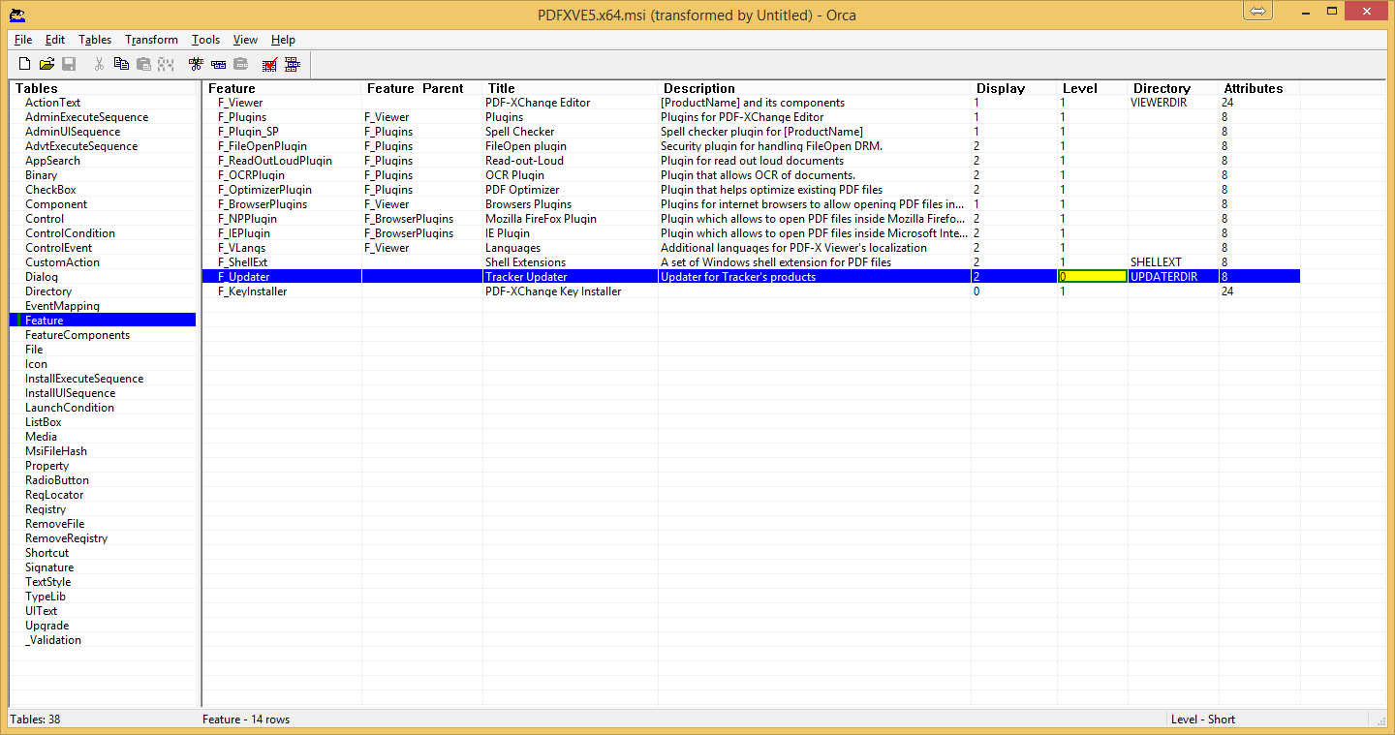Image resolution: width=1395 pixels, height=735 pixels.
Task: Select the FeatureComponents table
Action: (77, 335)
